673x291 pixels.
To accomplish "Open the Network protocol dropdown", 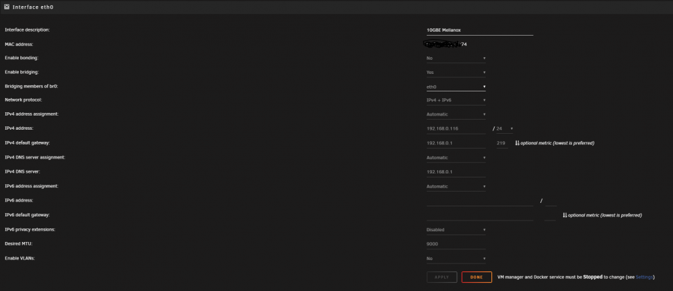I will 456,100.
